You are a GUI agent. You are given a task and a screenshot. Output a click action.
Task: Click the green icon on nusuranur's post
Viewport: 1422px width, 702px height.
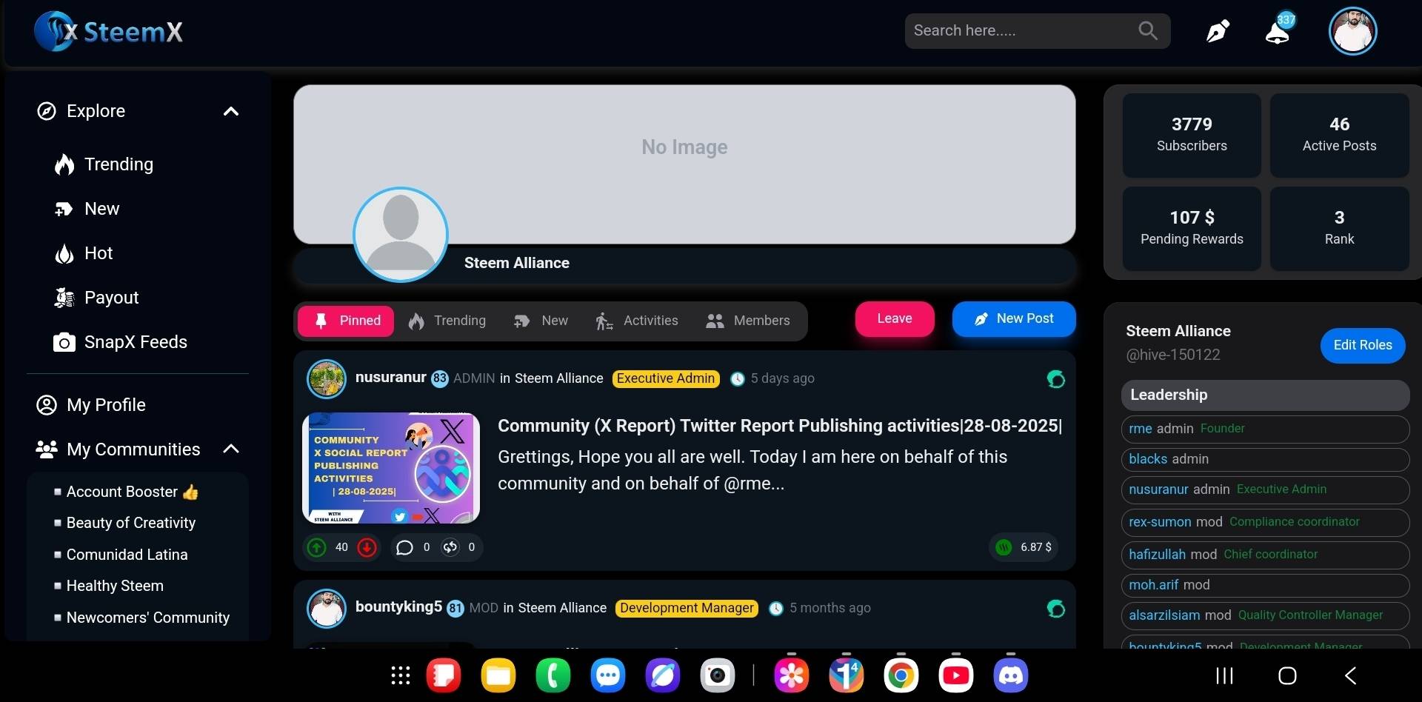coord(1056,379)
